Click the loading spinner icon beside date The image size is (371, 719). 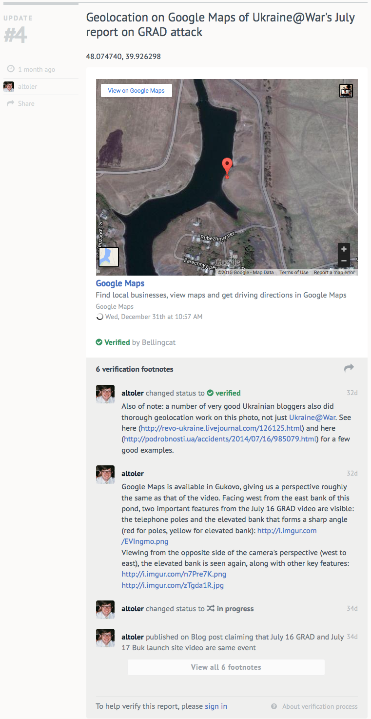tap(100, 317)
